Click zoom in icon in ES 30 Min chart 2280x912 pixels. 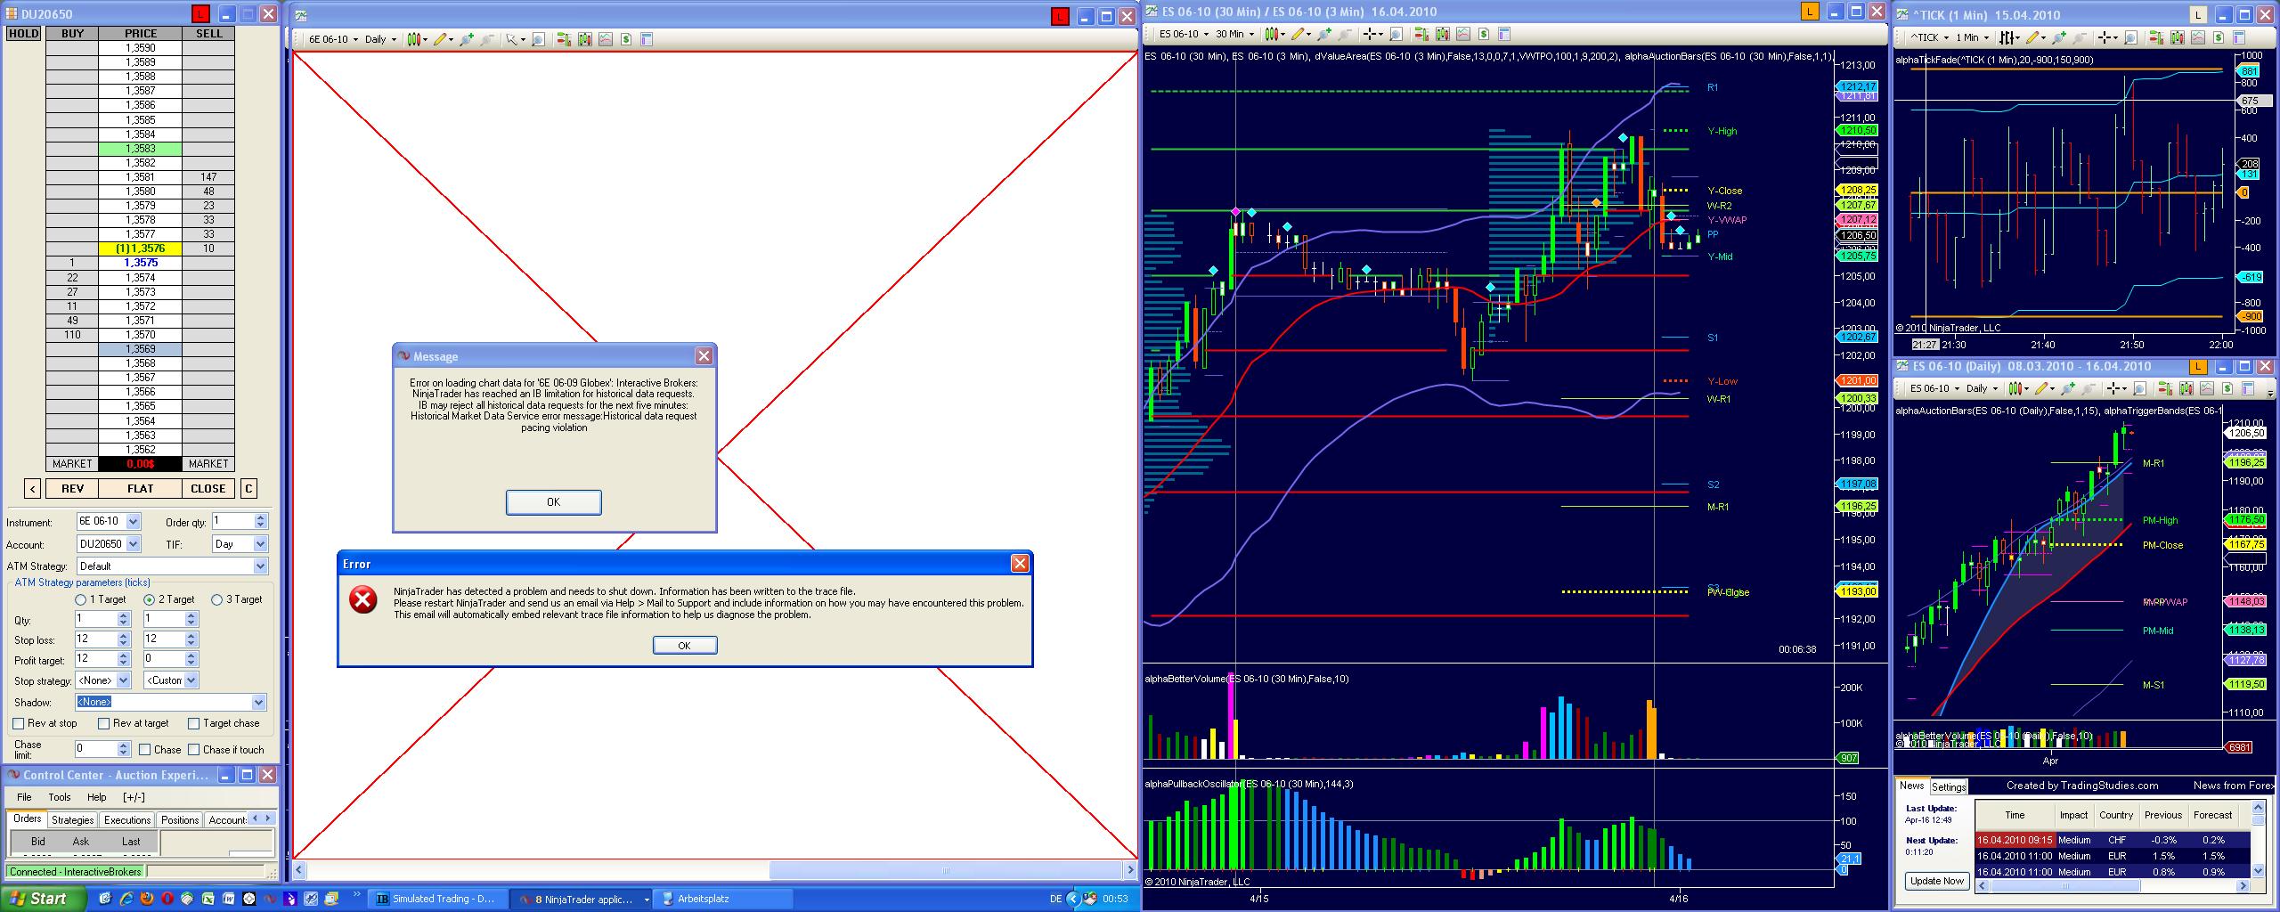pyautogui.click(x=1324, y=34)
